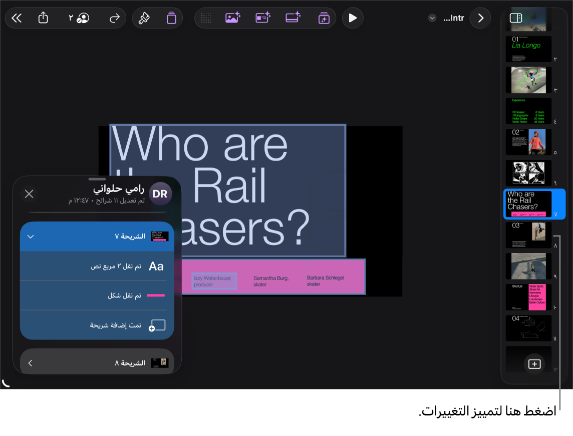This screenshot has height=436, width=573.
Task: Click the added slide icon
Action: tap(157, 325)
